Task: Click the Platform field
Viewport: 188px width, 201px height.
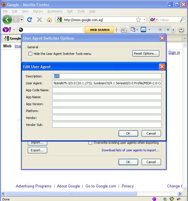Action: (107, 111)
